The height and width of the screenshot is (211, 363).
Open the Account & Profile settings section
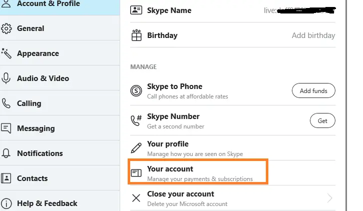60,7
